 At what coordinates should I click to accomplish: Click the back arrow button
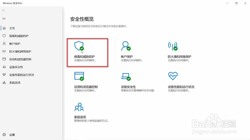(4, 10)
